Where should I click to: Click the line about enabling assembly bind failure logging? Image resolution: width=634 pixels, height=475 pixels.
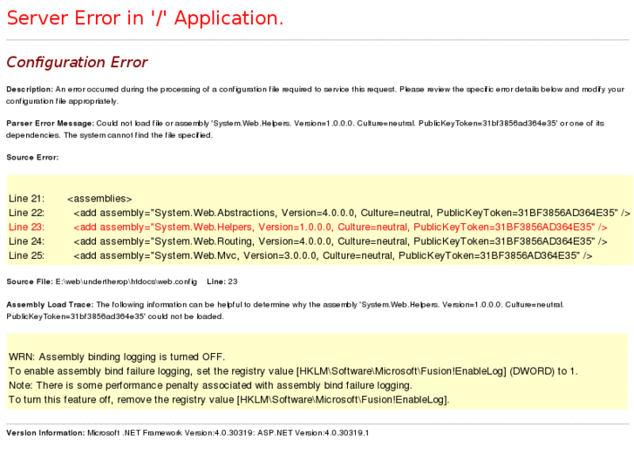293,371
